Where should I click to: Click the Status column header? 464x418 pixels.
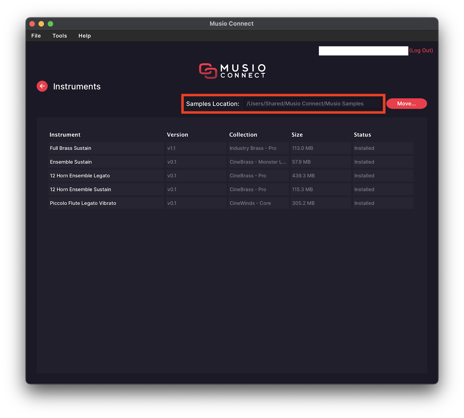pyautogui.click(x=362, y=135)
